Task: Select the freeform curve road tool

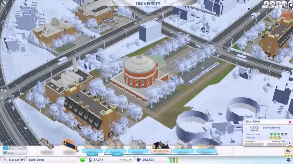Action: click(20, 148)
